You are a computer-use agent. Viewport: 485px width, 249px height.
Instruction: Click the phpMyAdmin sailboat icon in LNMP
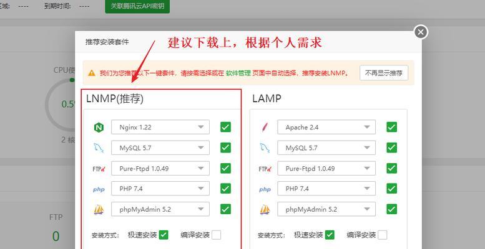tap(99, 210)
